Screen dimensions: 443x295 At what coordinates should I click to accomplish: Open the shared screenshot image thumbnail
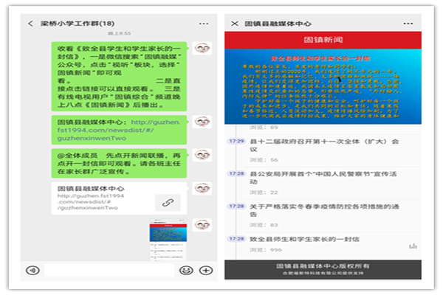166,239
